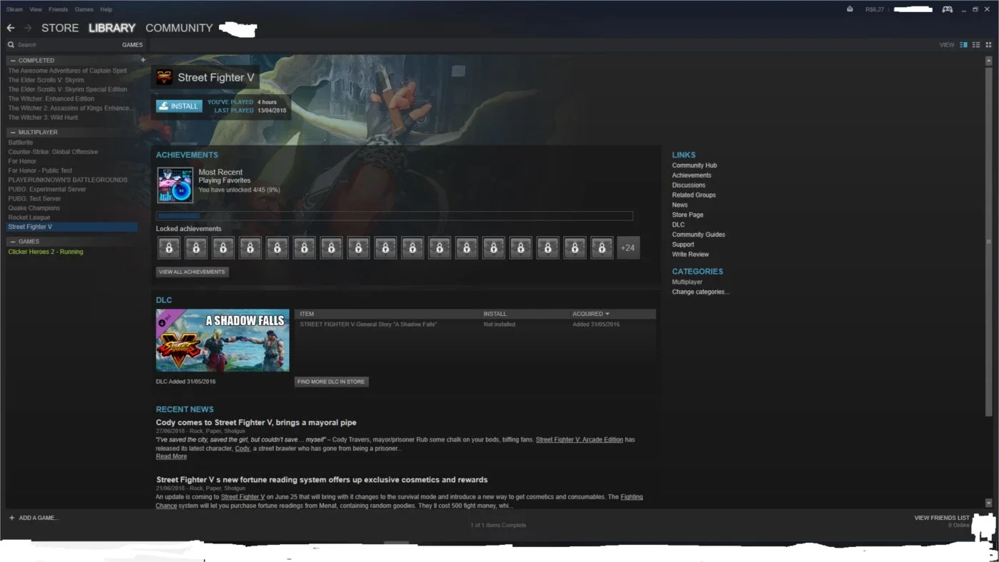Click the main content vertical scrollbar
999x562 pixels.
(988, 242)
